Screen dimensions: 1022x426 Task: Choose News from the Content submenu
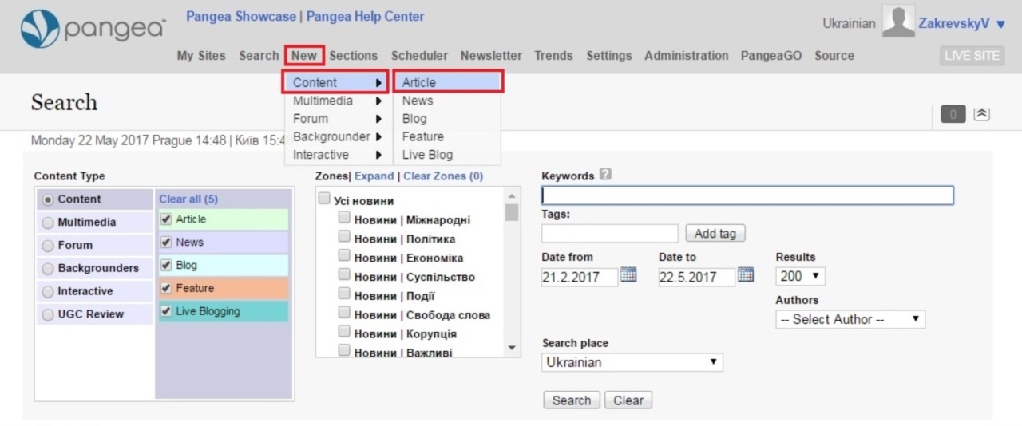(x=447, y=101)
